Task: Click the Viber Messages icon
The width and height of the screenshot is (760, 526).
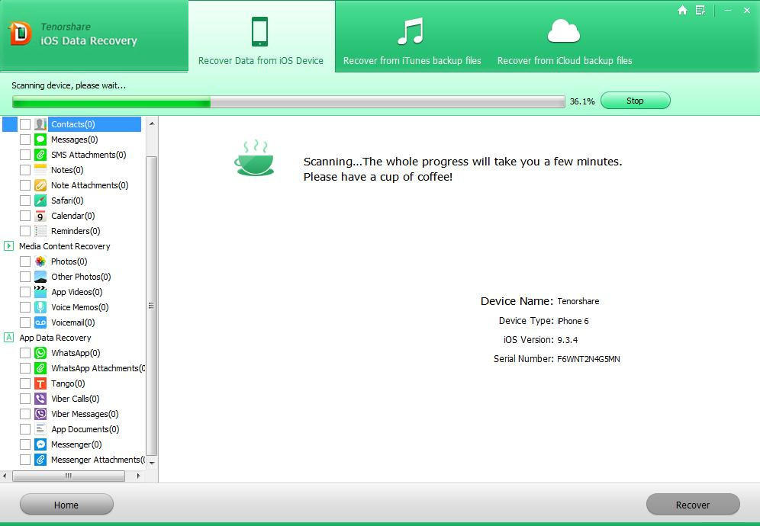Action: [x=40, y=414]
